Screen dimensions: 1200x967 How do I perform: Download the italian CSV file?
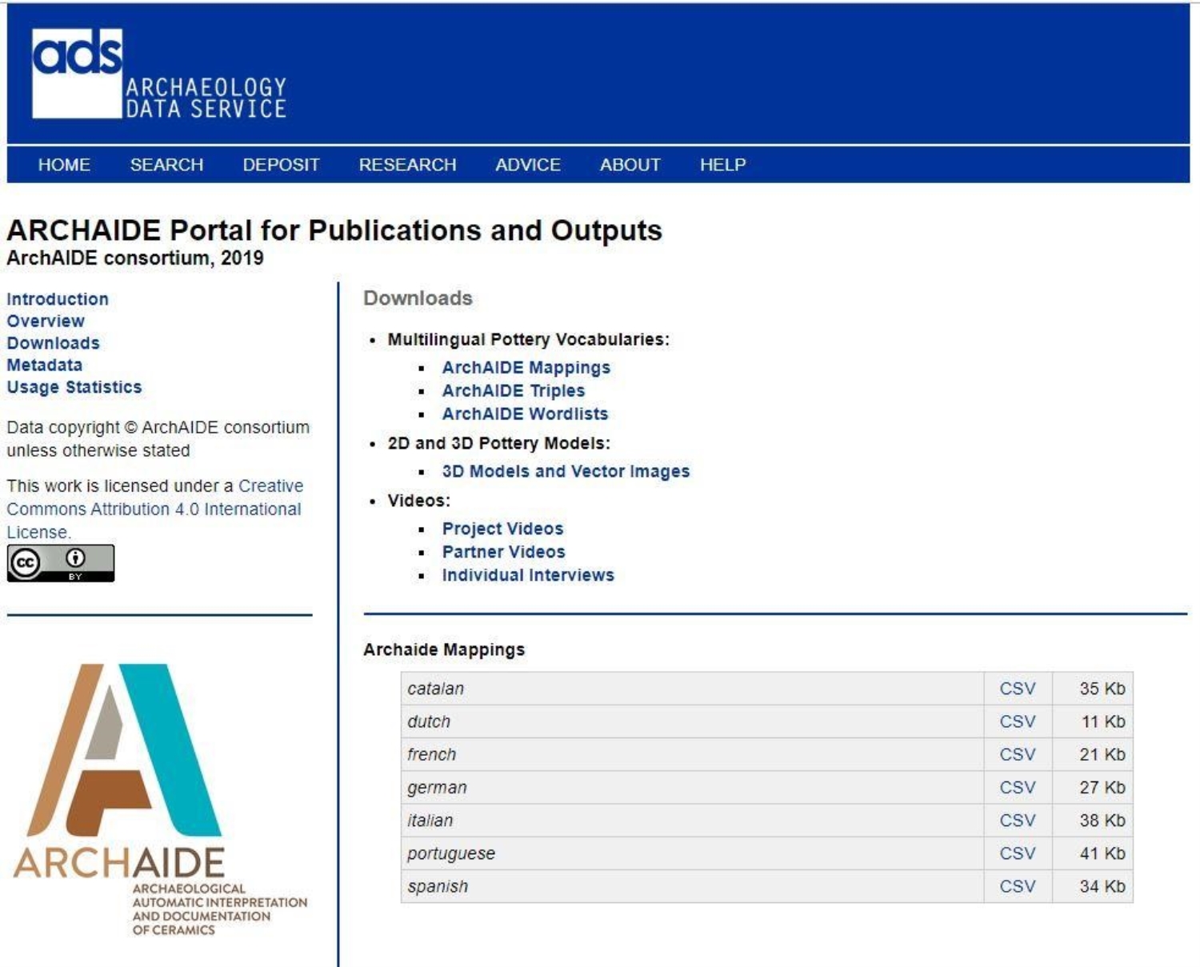pos(1018,821)
